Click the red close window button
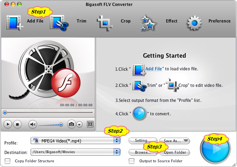Viewport: 237px width, 167px height. [x=7, y=4]
